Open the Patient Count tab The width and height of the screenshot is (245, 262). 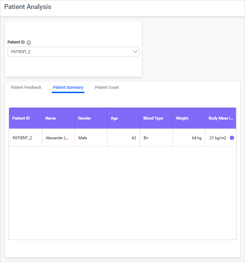107,87
